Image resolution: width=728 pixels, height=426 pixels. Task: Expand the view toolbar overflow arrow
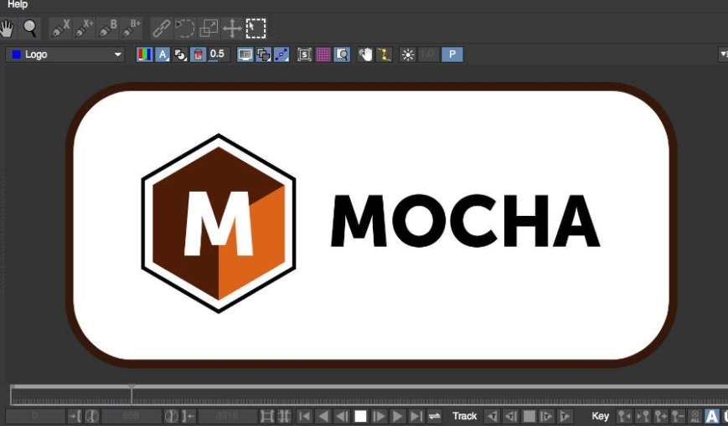[x=723, y=54]
